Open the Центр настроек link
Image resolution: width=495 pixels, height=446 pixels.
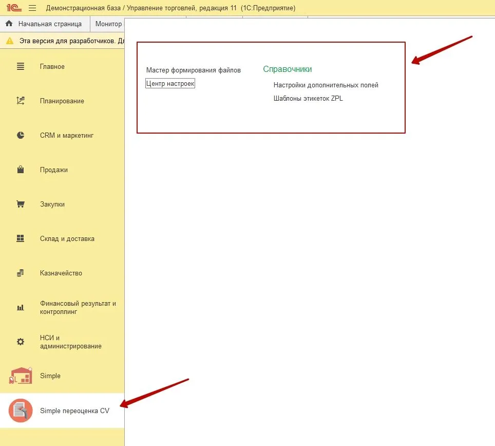(170, 83)
